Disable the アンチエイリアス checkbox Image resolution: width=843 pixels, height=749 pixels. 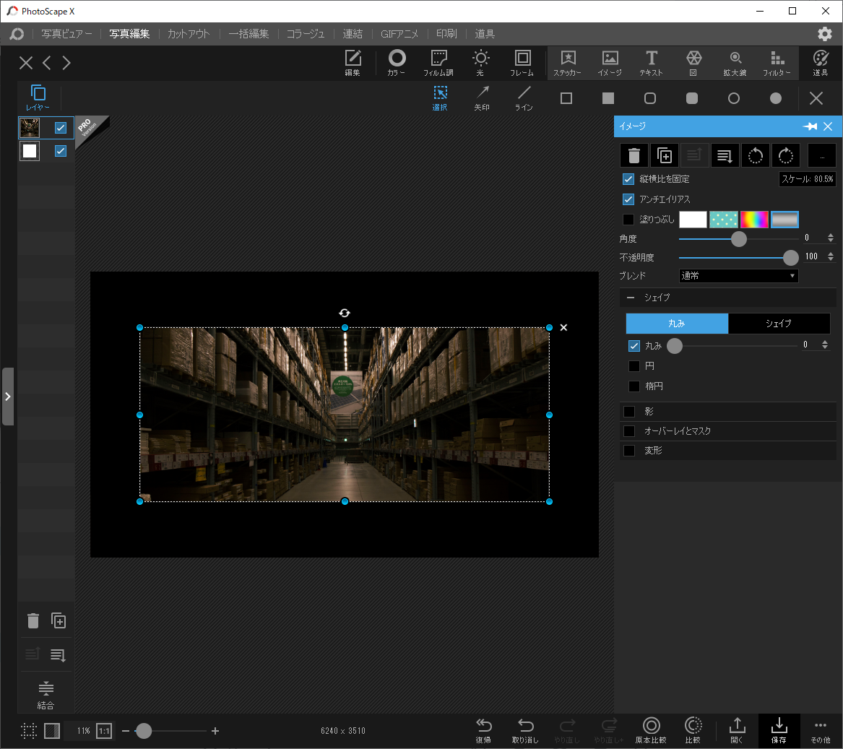[628, 199]
